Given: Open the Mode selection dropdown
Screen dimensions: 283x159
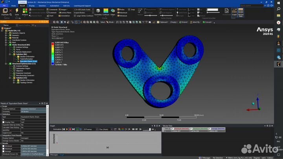Looking at the screenshot, I should 110,22.
